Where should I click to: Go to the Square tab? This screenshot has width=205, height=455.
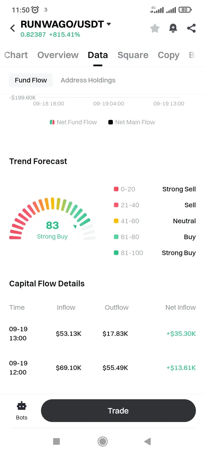(133, 55)
